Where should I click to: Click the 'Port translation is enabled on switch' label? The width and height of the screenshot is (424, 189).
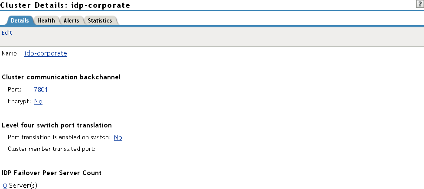pos(59,137)
